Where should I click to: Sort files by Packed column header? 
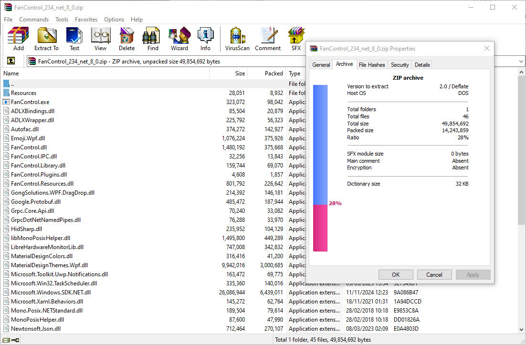274,73
